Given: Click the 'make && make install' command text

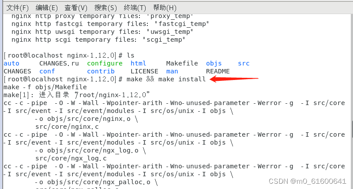Looking at the screenshot, I should (166, 79).
